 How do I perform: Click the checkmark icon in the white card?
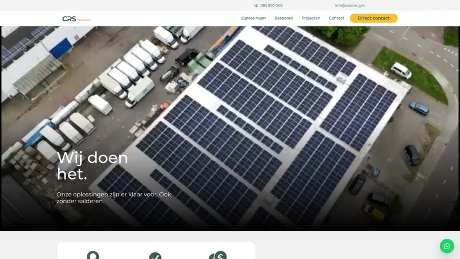[155, 256]
